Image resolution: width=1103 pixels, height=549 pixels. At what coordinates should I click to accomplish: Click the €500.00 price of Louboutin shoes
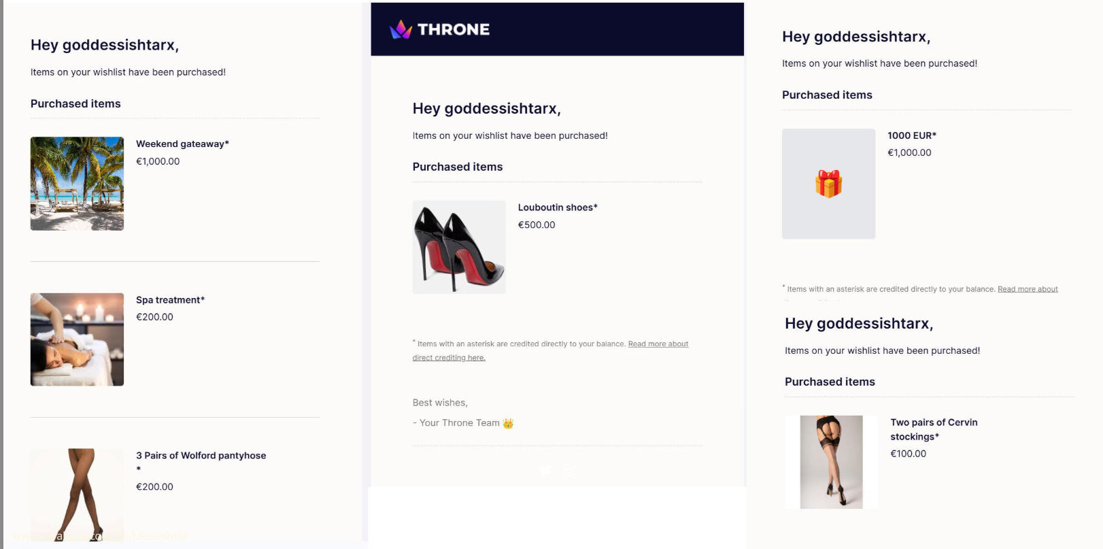click(536, 225)
